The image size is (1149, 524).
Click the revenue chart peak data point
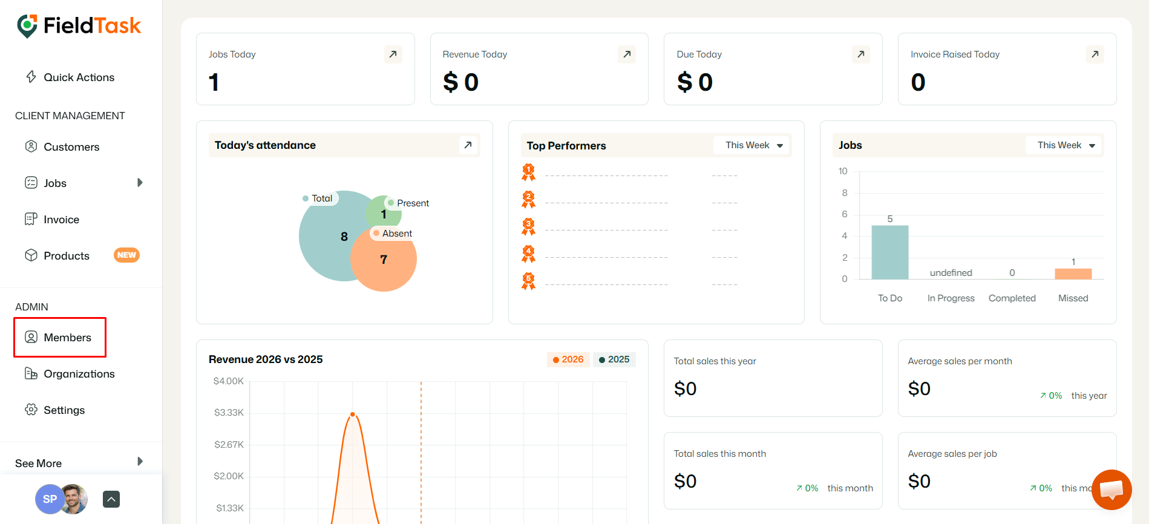point(353,414)
